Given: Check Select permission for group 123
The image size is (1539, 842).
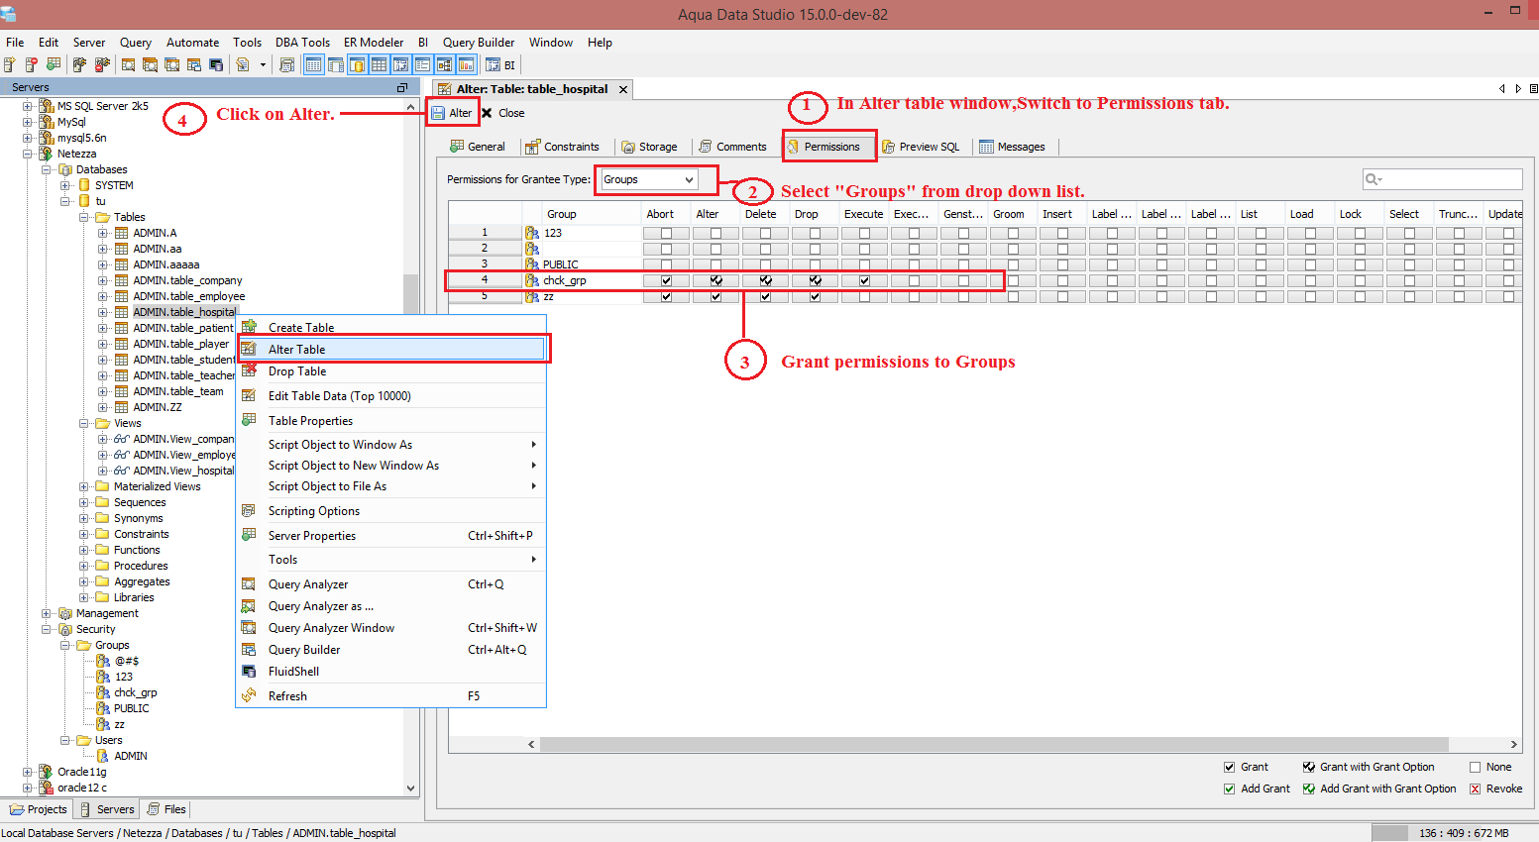Looking at the screenshot, I should pyautogui.click(x=1409, y=234).
